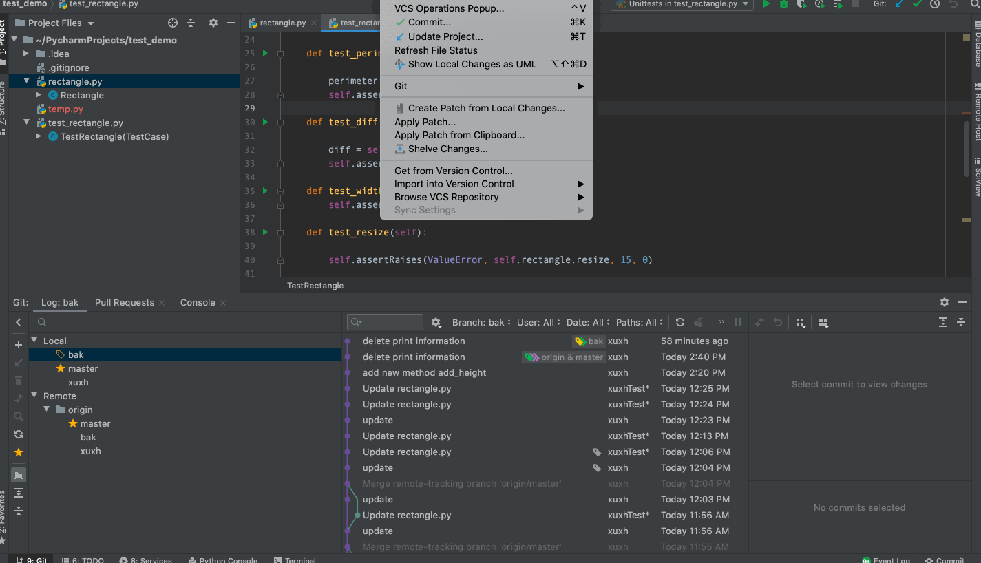
Task: Open the 6: TODO tool window
Action: [83, 560]
